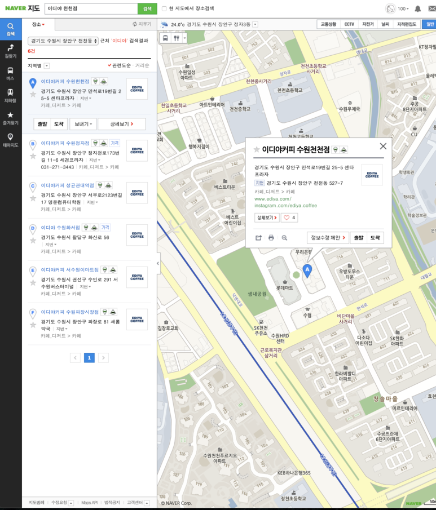The height and width of the screenshot is (510, 436).
Task: Click the green search (검색) button
Action: (147, 9)
